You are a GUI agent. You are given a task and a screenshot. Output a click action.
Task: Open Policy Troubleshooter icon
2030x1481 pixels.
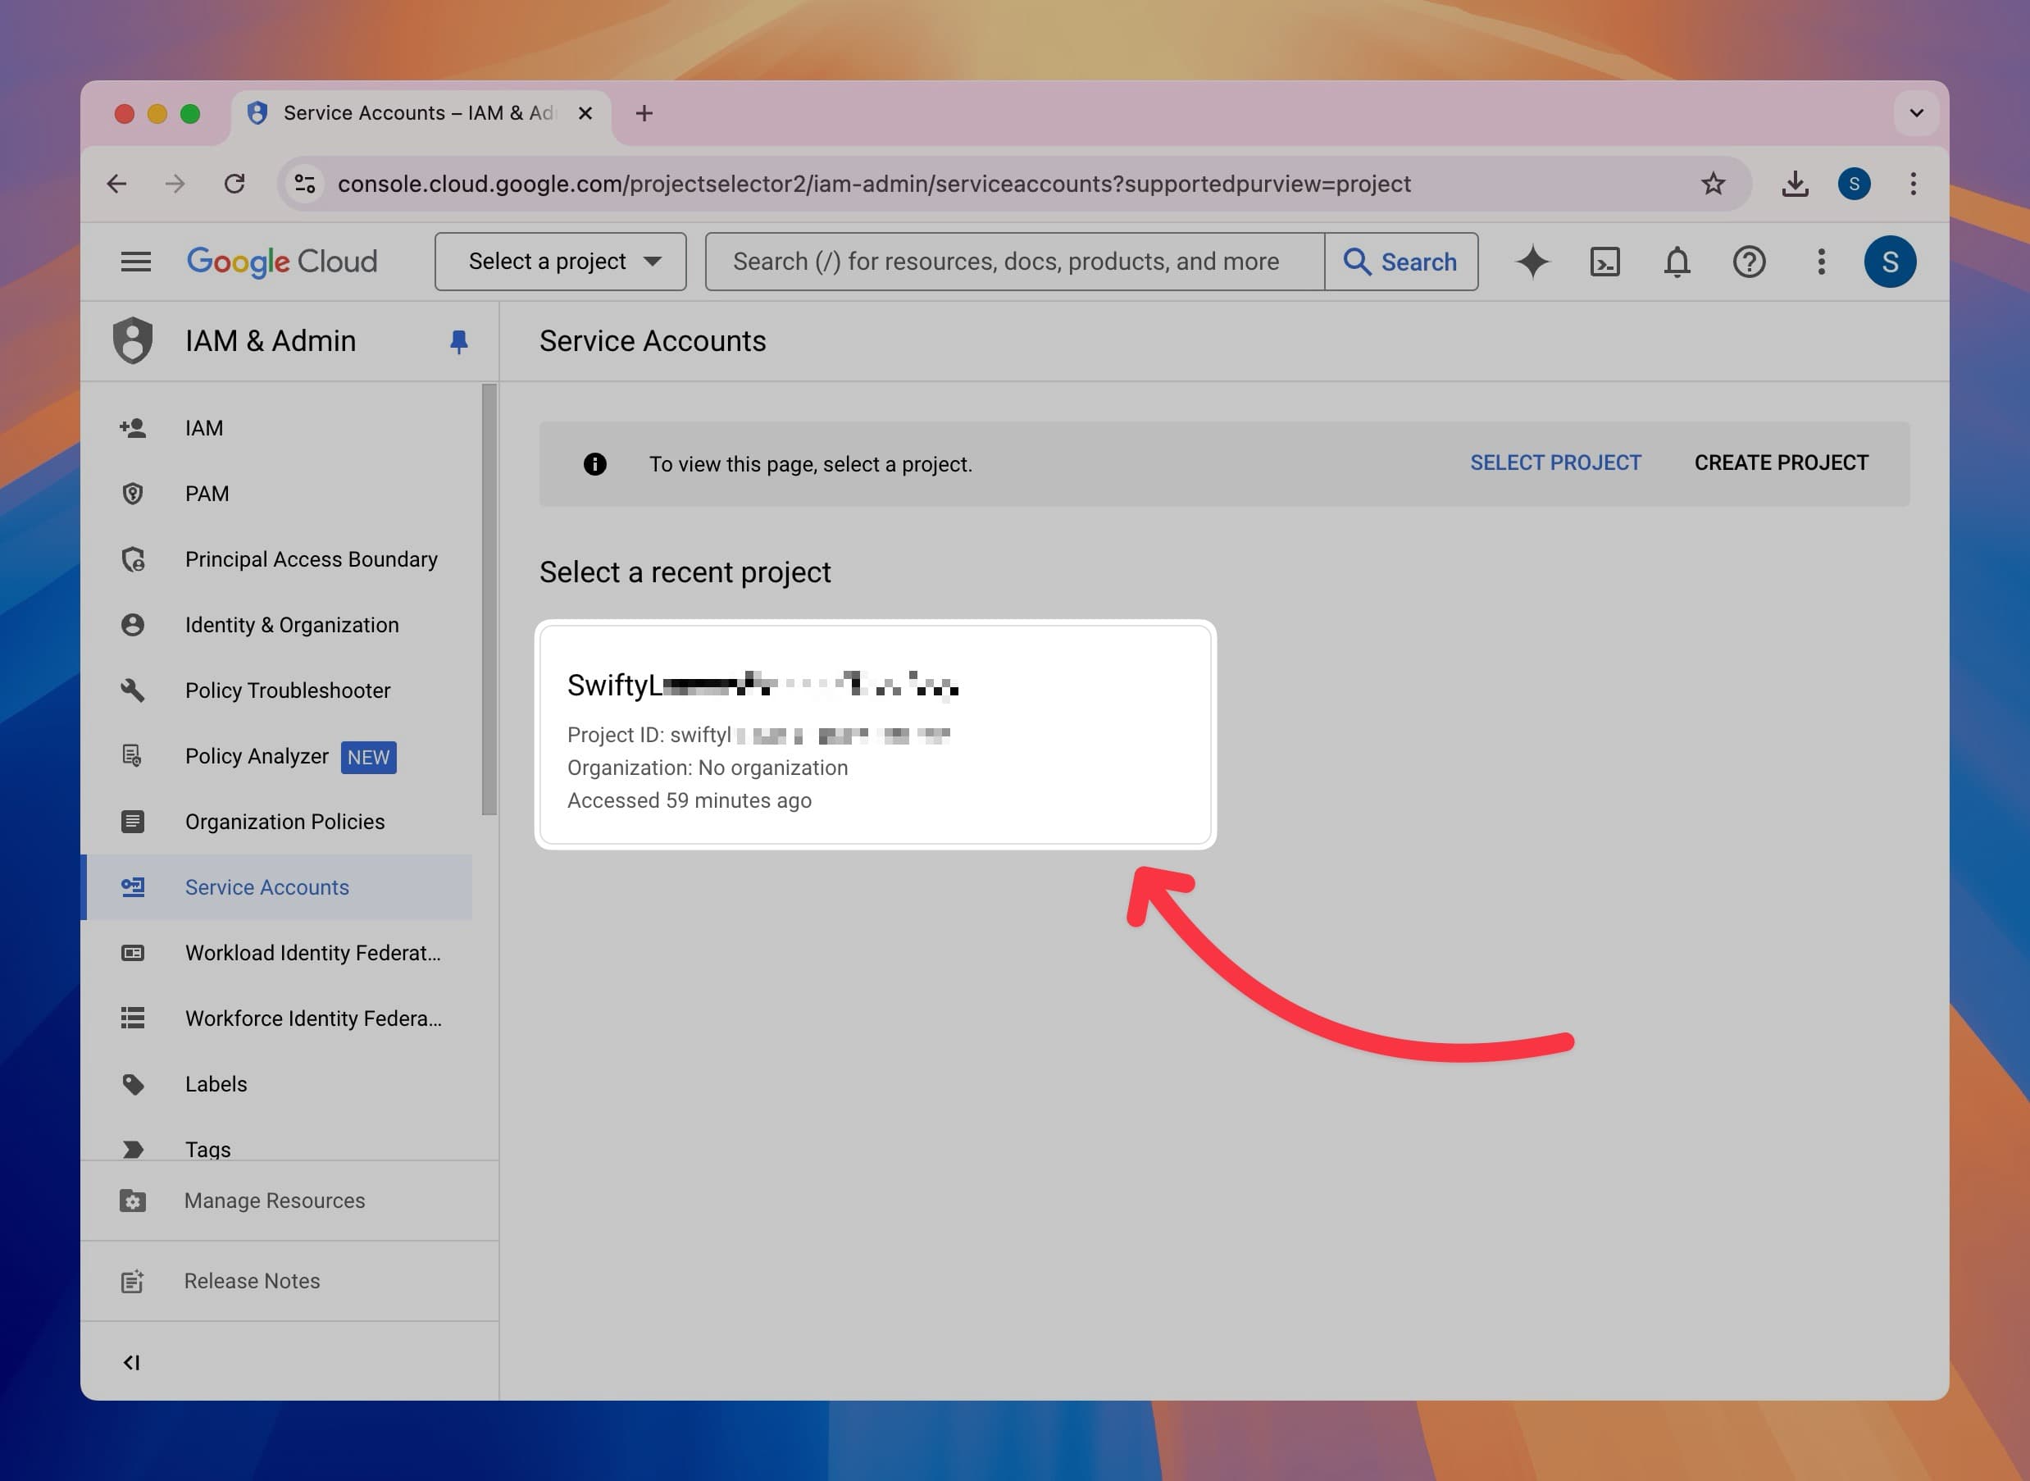(134, 689)
